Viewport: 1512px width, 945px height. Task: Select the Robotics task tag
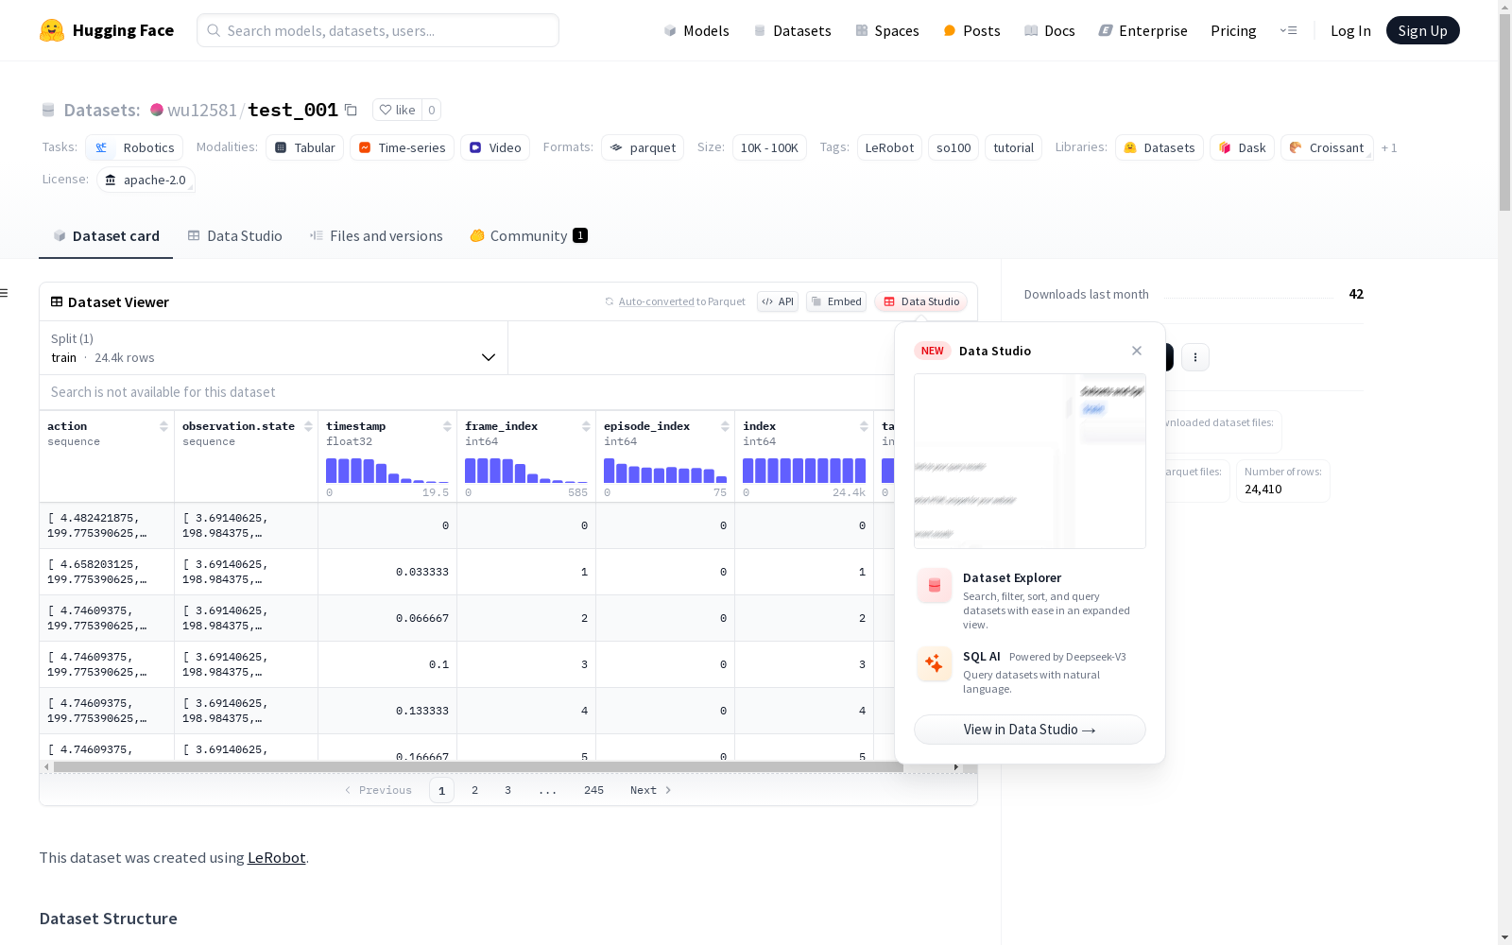point(134,147)
